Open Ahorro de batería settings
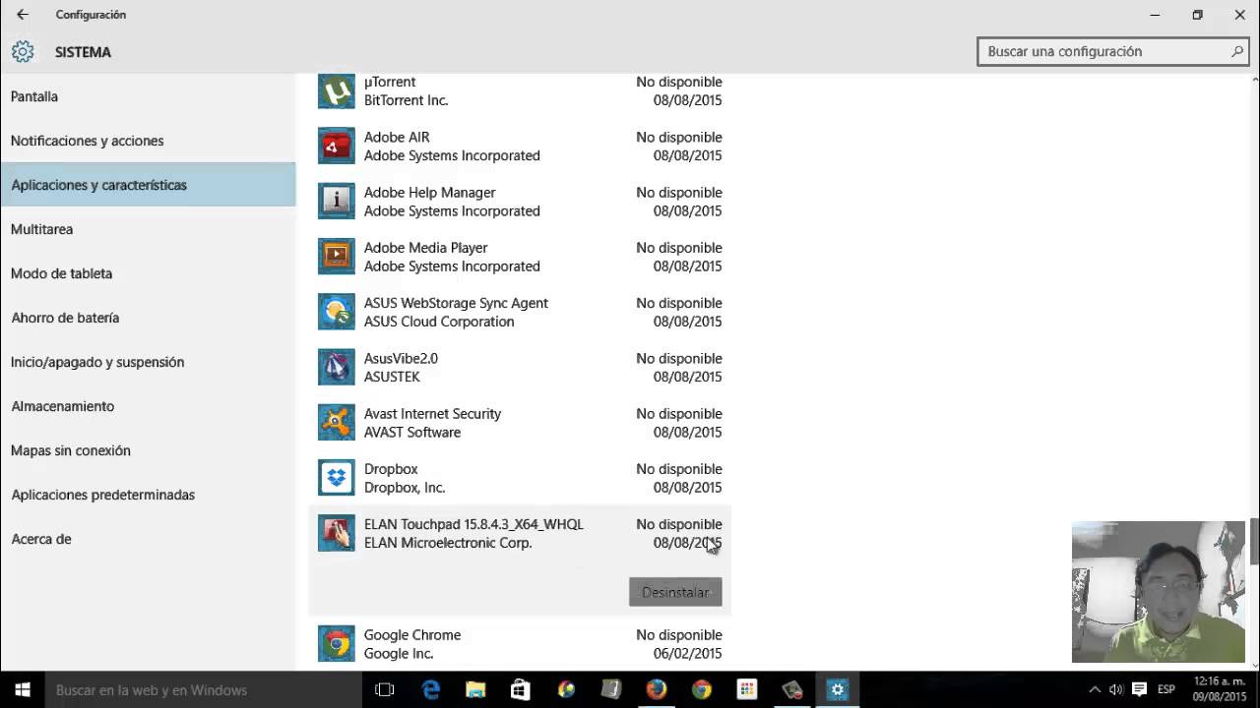The height and width of the screenshot is (708, 1260). (148, 318)
